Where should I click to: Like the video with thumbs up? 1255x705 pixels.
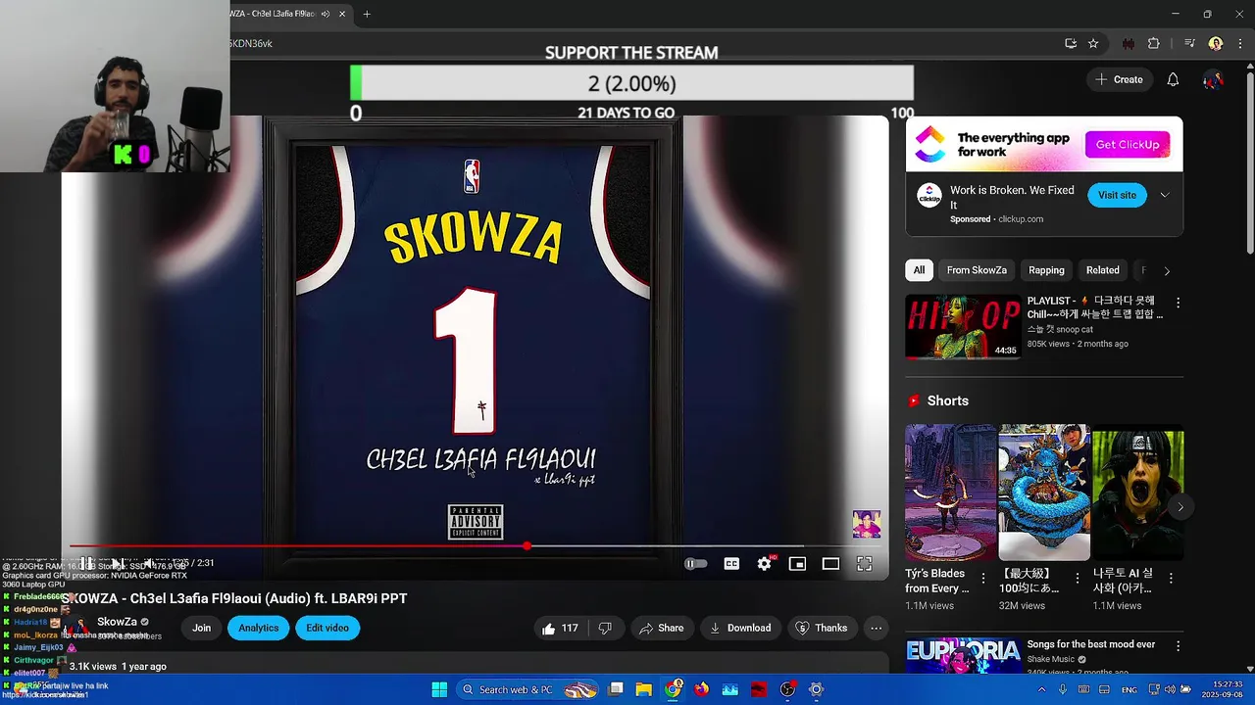[x=560, y=628]
